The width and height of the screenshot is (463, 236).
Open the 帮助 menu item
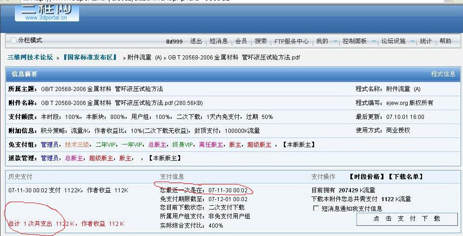point(445,41)
